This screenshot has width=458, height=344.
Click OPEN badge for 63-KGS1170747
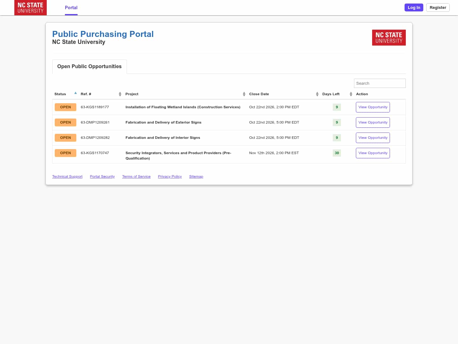(66, 153)
